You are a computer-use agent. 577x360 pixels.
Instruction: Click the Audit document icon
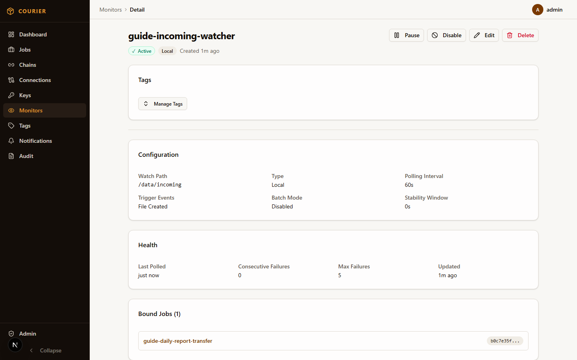[11, 156]
